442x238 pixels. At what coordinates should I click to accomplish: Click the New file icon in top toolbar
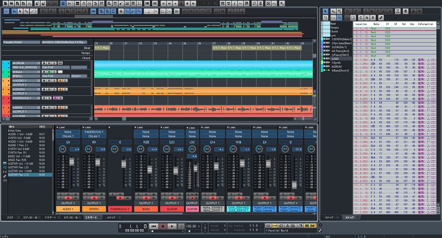(x=6, y=3)
